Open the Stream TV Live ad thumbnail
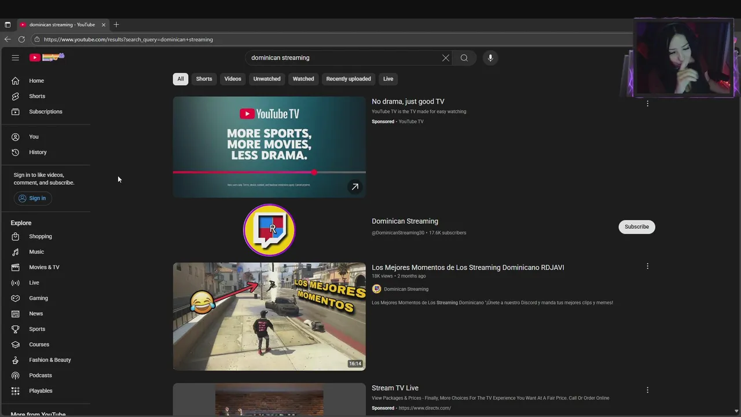The image size is (741, 417). click(269, 400)
